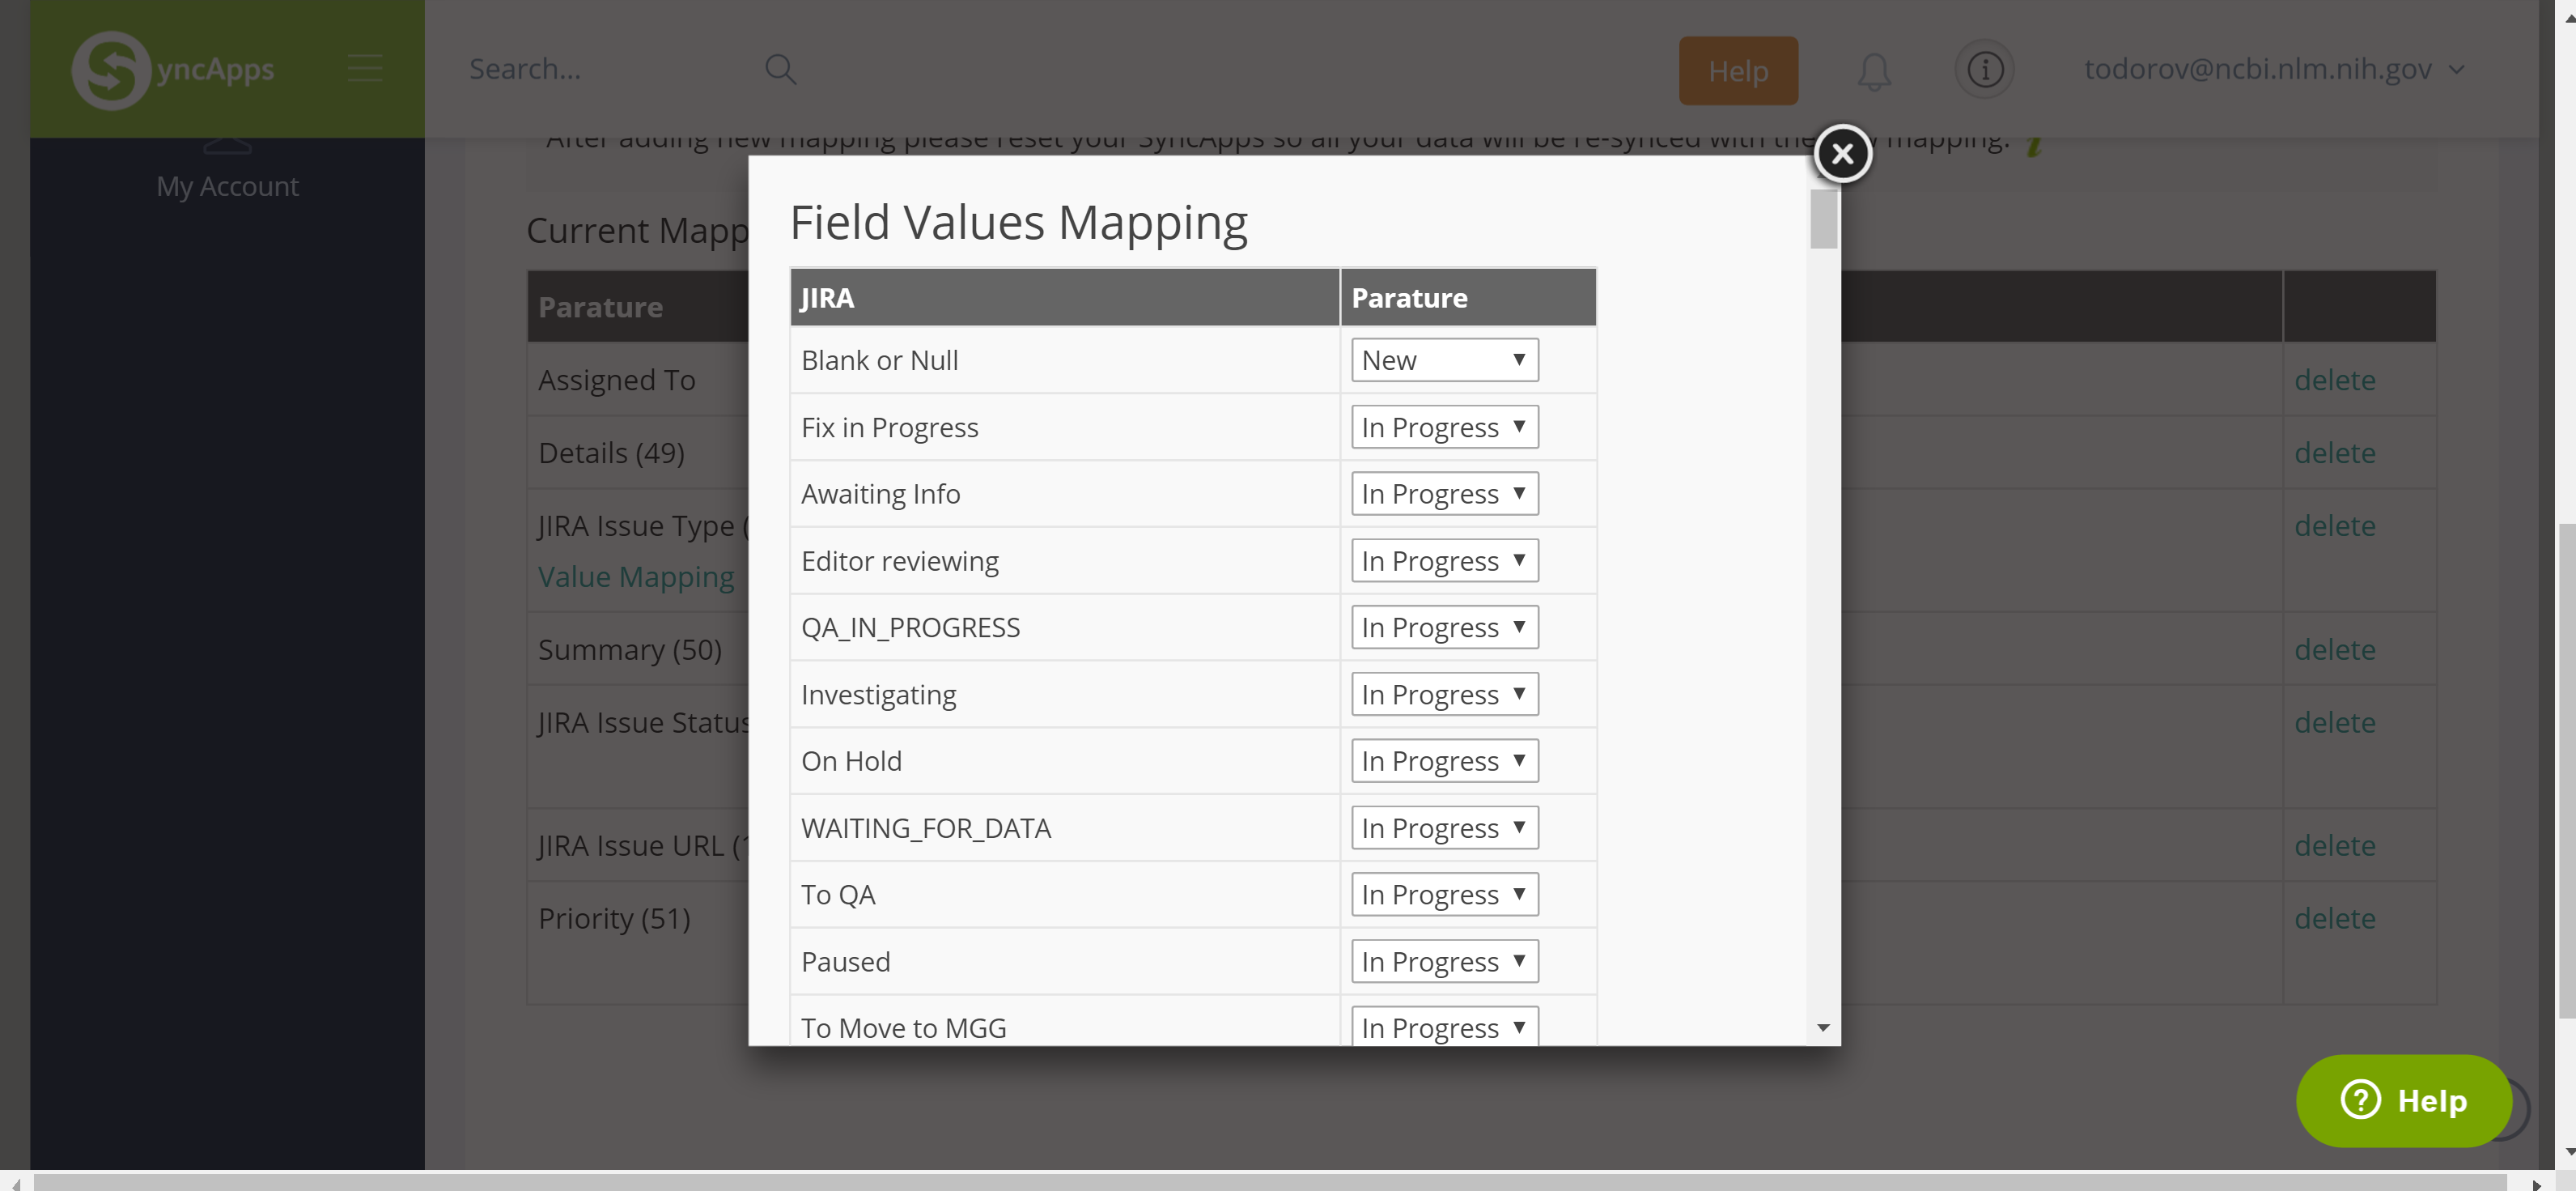Image resolution: width=2576 pixels, height=1191 pixels.
Task: Click delete for JIRA Issue Status mapping
Action: pyautogui.click(x=2334, y=722)
